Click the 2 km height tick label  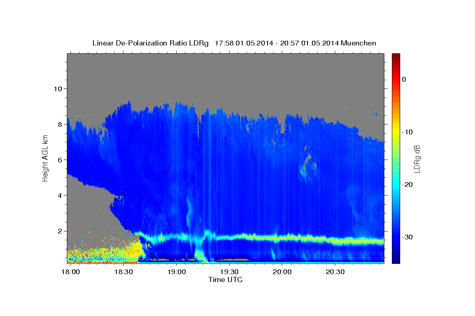click(x=59, y=231)
